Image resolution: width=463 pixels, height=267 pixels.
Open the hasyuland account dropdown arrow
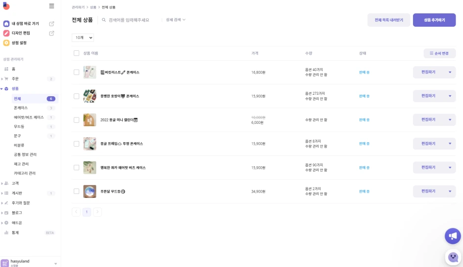tap(55, 264)
